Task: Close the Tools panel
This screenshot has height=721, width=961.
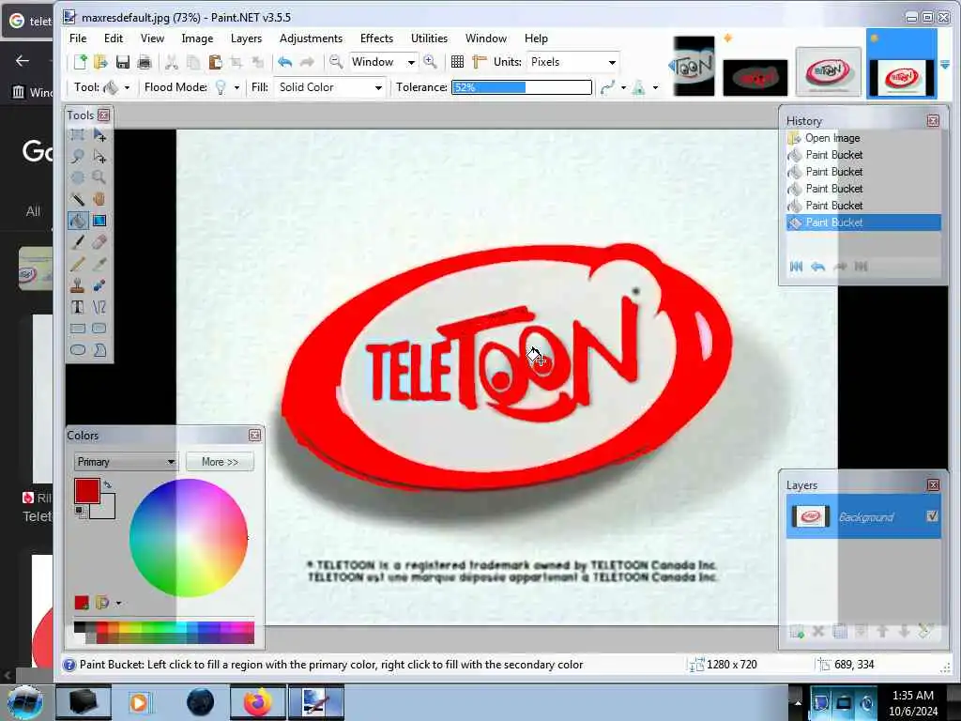Action: 103,115
